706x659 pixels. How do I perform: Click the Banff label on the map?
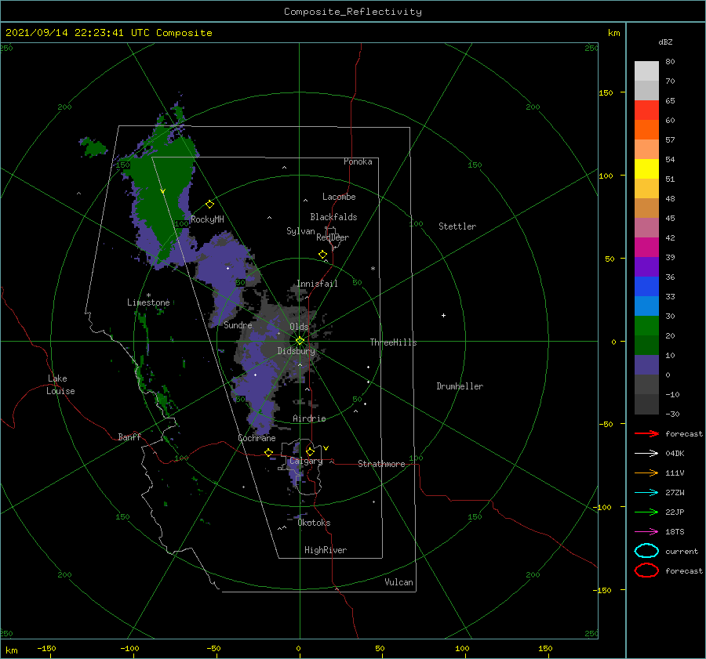pyautogui.click(x=129, y=436)
